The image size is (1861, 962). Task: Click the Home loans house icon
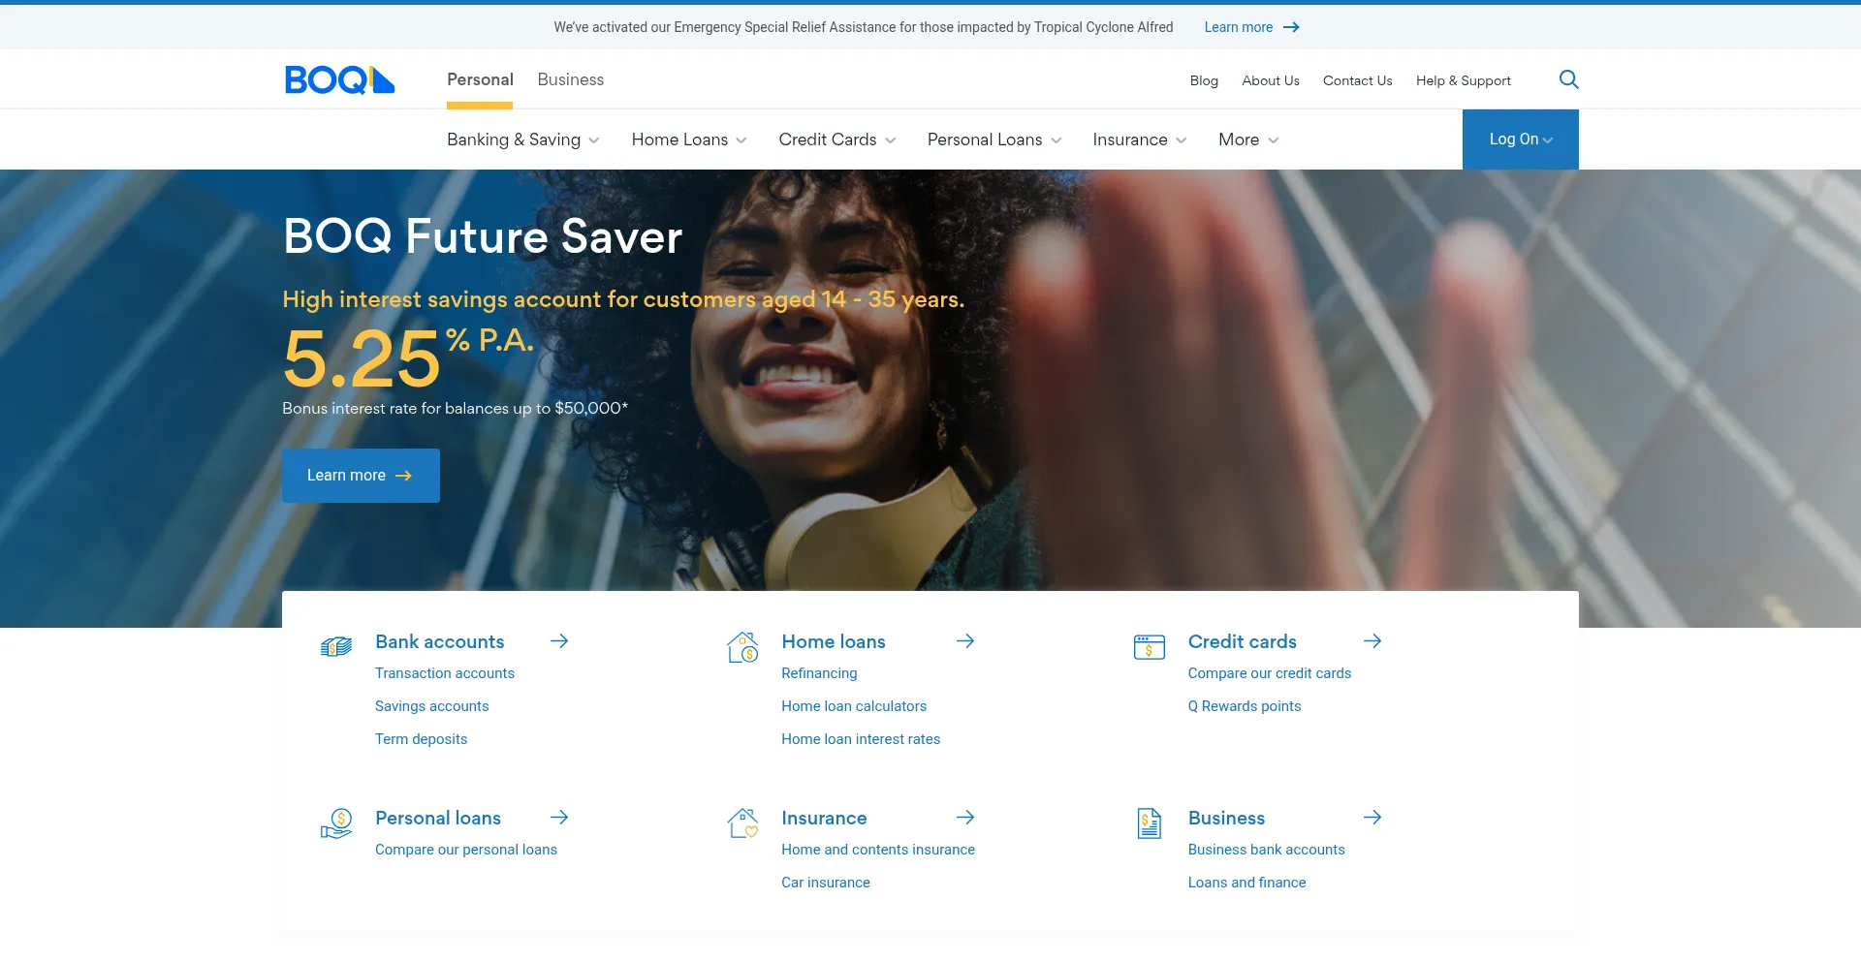point(742,647)
